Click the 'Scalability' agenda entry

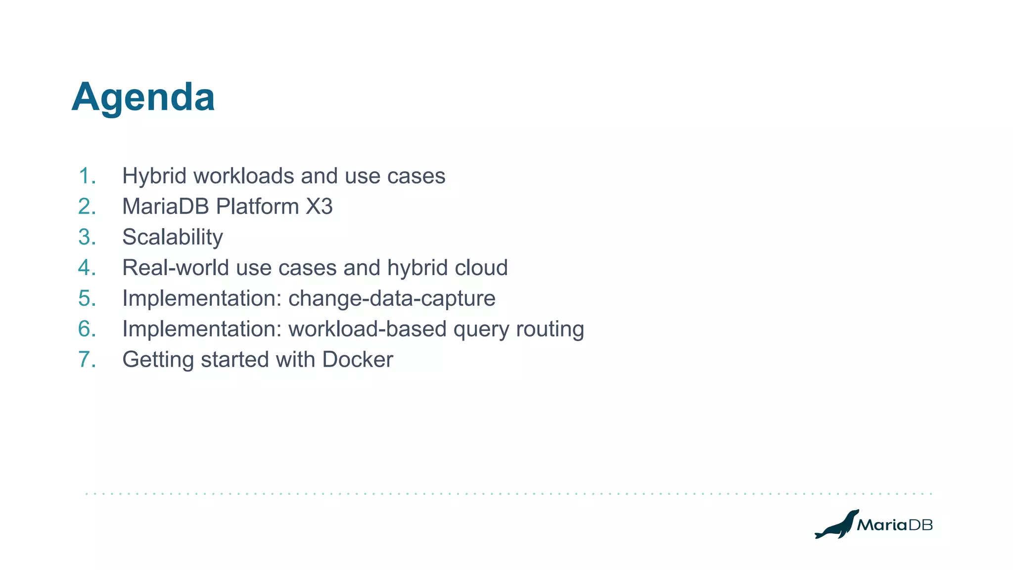[172, 237]
